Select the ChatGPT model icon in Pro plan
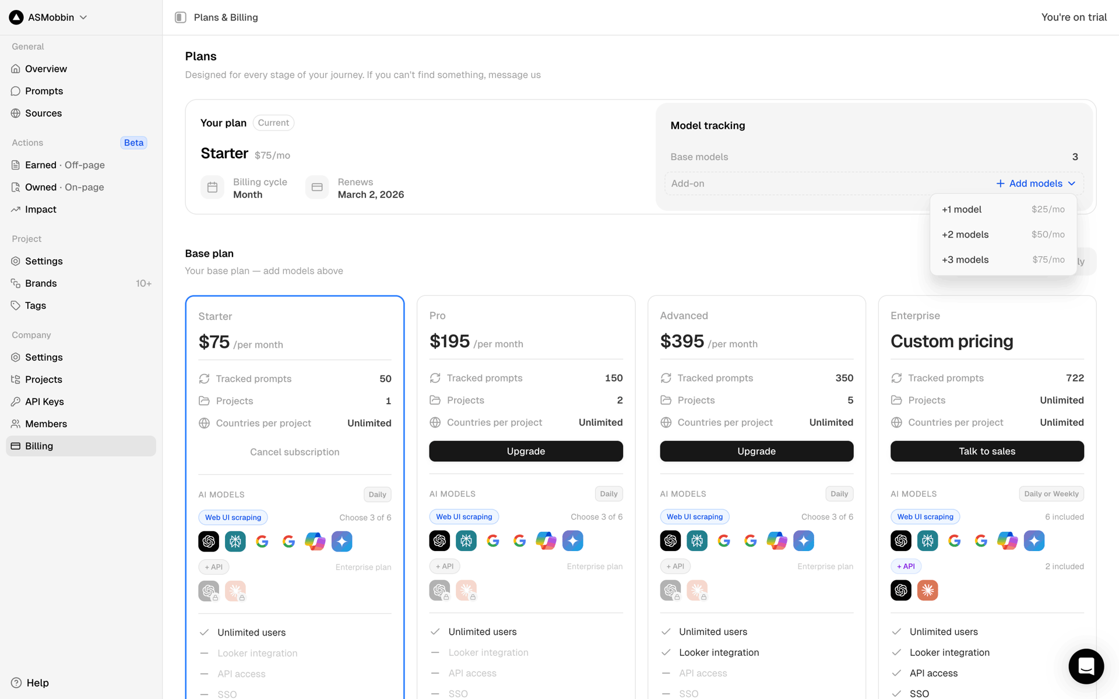1119x699 pixels. [x=439, y=541]
